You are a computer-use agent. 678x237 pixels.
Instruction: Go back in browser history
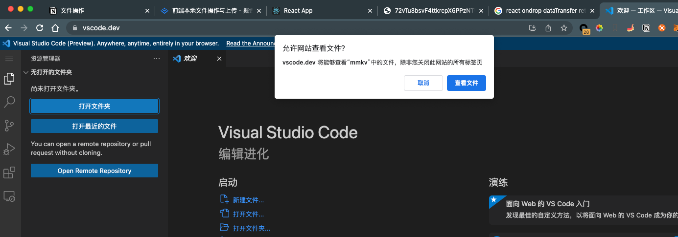pyautogui.click(x=8, y=28)
